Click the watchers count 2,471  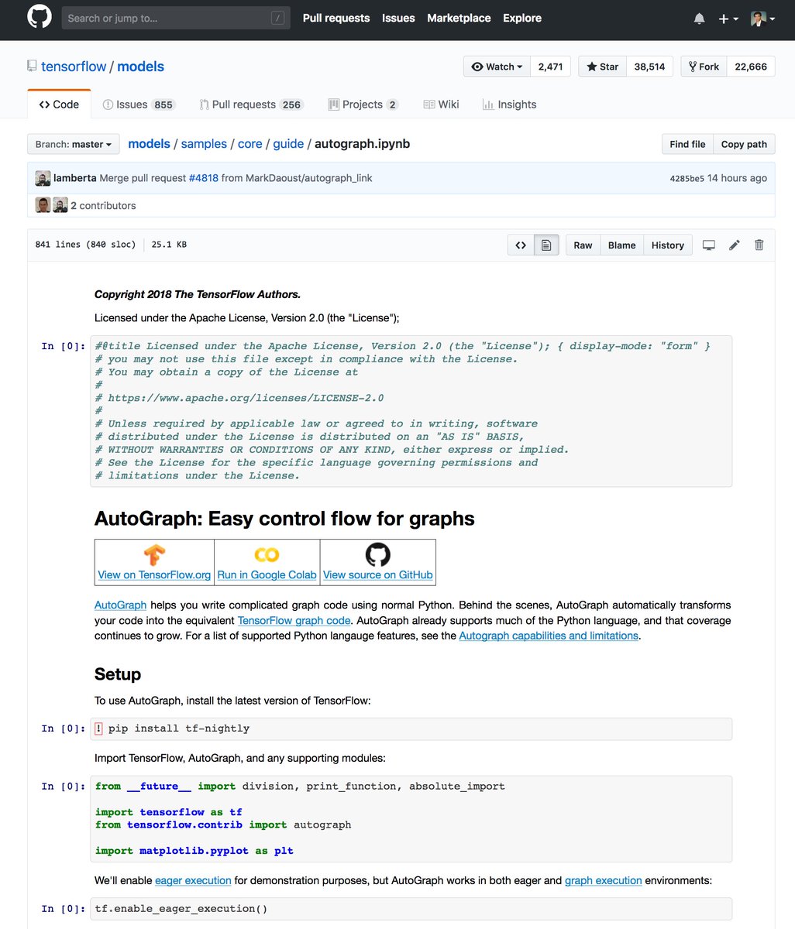coord(551,67)
